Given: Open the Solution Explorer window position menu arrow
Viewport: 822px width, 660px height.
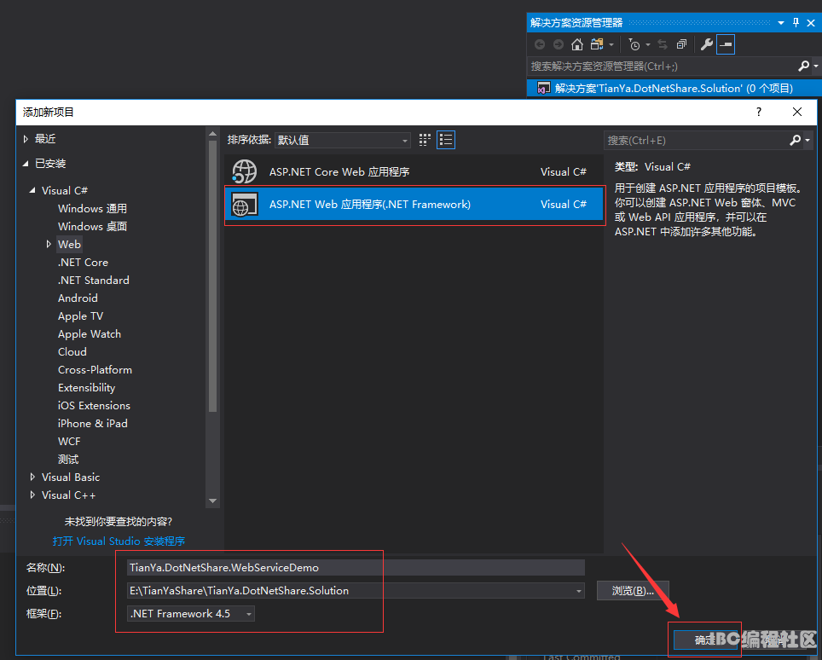Looking at the screenshot, I should tap(781, 22).
